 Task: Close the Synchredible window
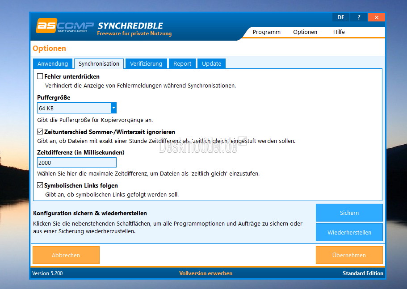point(376,17)
